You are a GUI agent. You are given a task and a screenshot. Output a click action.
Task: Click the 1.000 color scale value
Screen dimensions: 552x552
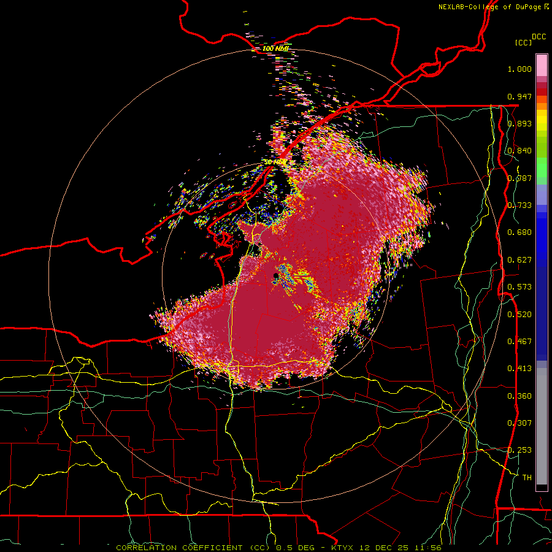(x=519, y=69)
